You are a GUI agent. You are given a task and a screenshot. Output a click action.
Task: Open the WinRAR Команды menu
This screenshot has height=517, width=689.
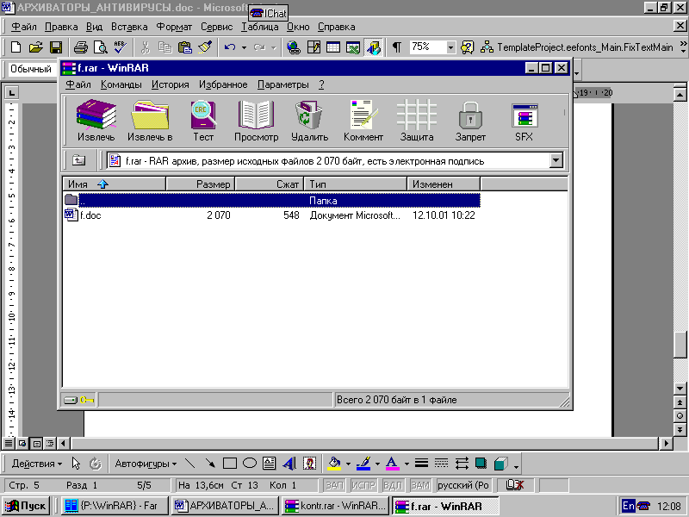click(x=121, y=84)
